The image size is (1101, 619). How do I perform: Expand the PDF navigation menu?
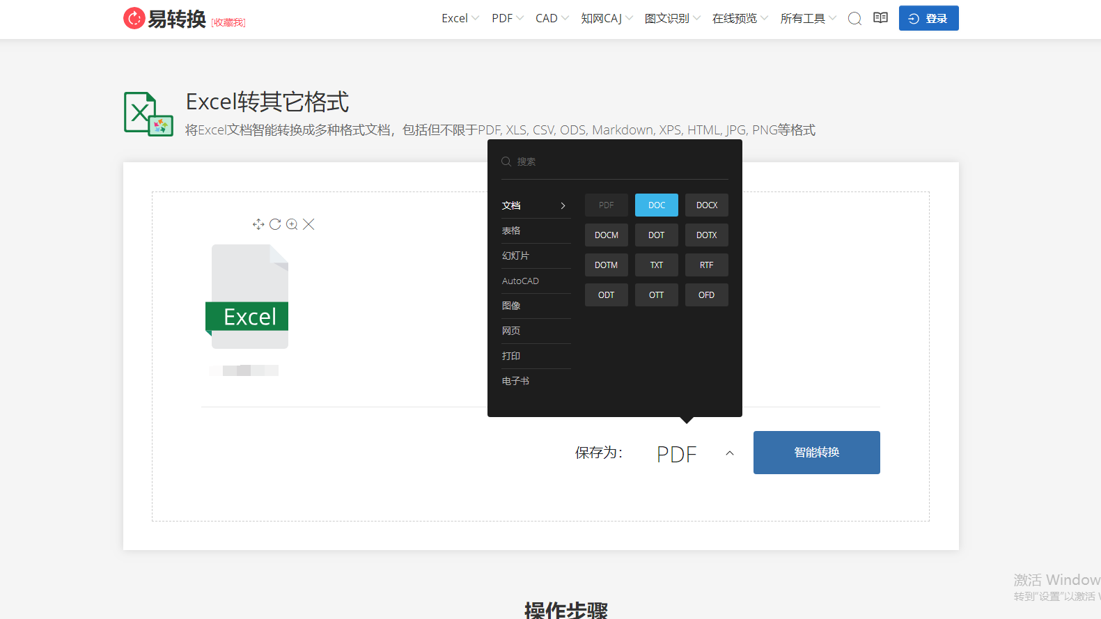[x=508, y=18]
